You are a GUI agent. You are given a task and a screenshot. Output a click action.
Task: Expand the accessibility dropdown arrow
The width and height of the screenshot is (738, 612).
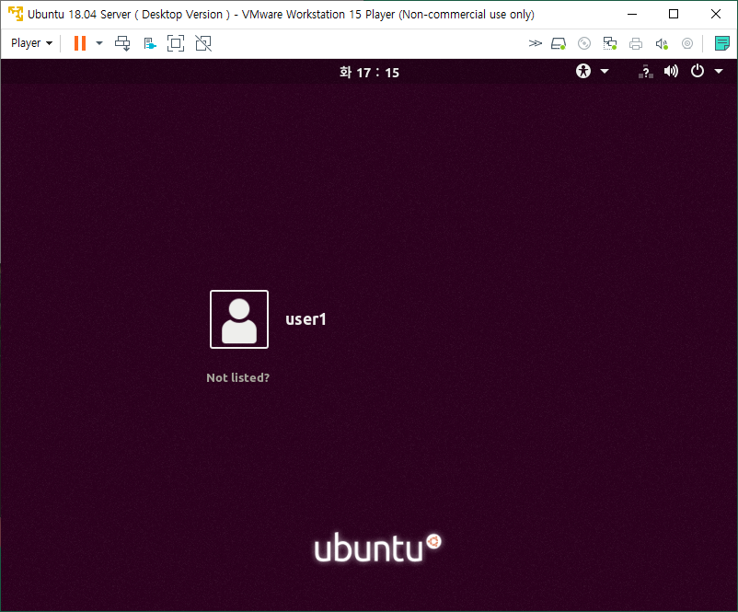coord(605,71)
